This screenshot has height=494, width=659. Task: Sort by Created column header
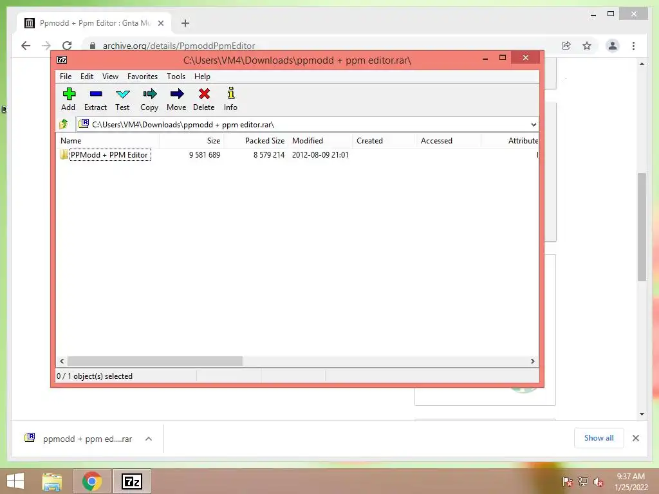point(384,141)
